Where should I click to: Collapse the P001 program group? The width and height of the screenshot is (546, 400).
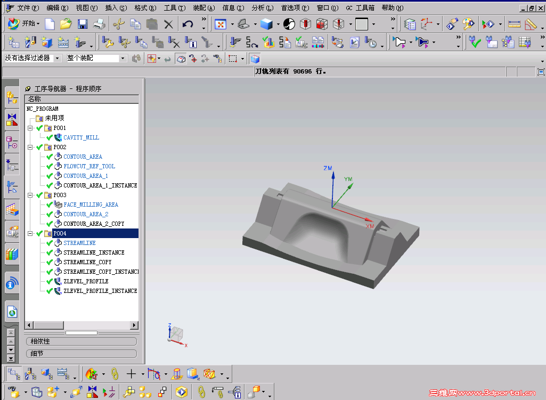[x=30, y=128]
